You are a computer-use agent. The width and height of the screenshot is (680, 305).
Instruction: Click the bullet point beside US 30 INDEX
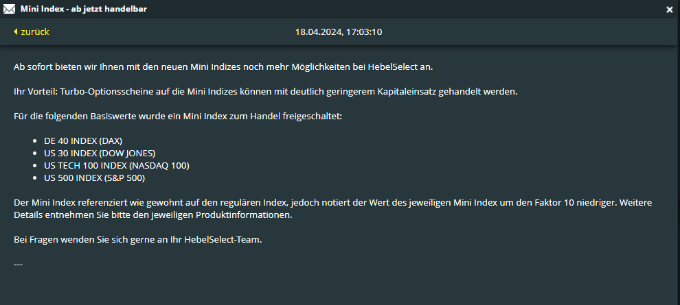[36, 153]
